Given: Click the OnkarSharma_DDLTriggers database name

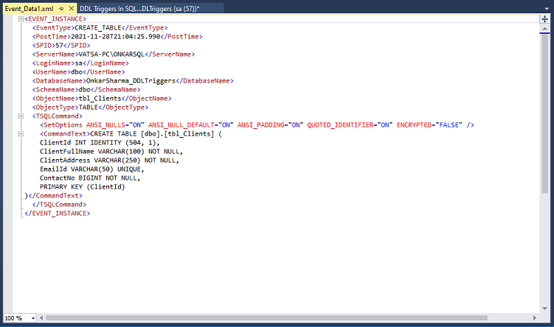Looking at the screenshot, I should pyautogui.click(x=131, y=81).
